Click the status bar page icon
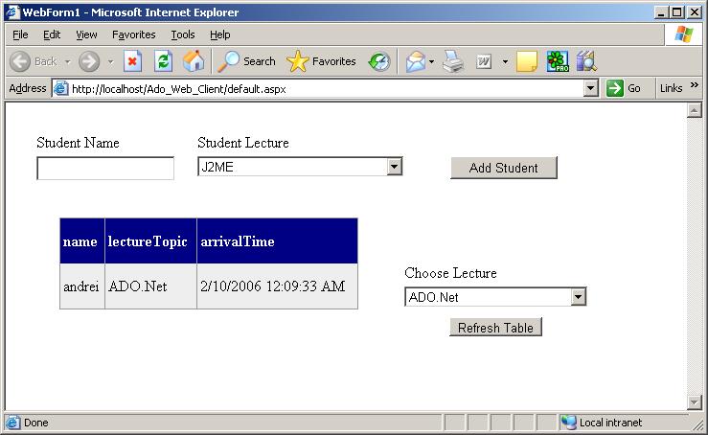708x435 pixels. click(x=12, y=423)
